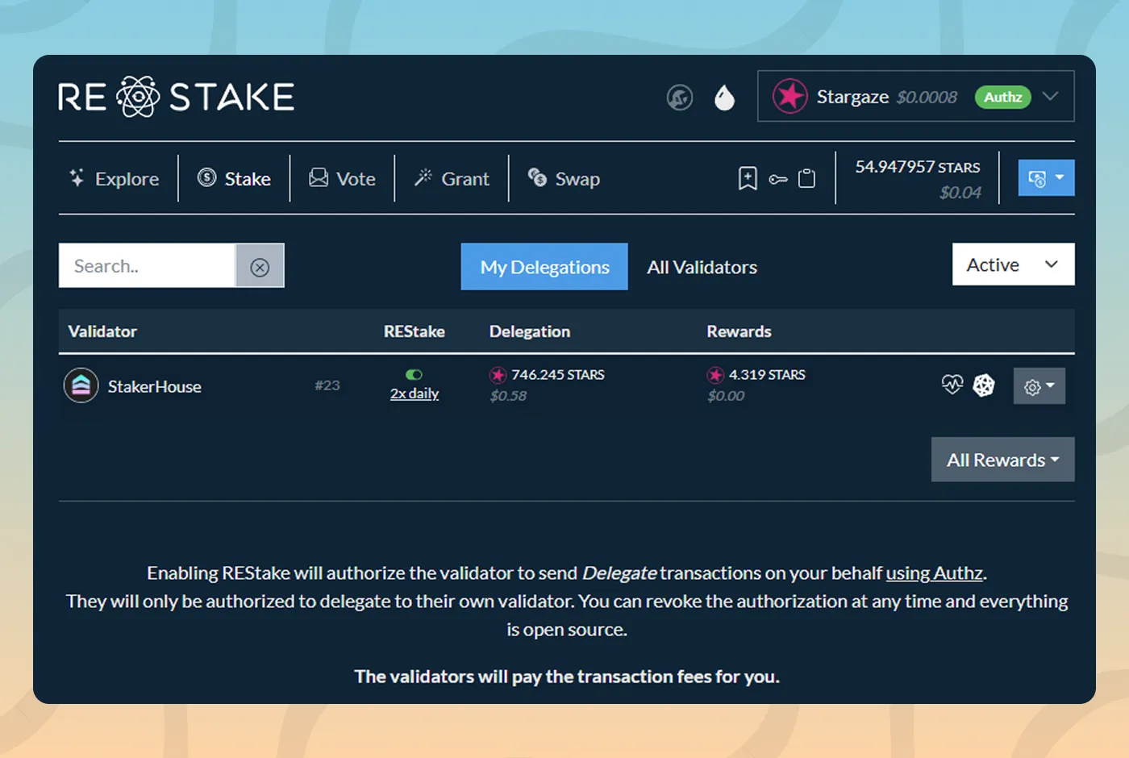This screenshot has height=758, width=1129.
Task: Clear search with the circled X button
Action: (x=260, y=267)
